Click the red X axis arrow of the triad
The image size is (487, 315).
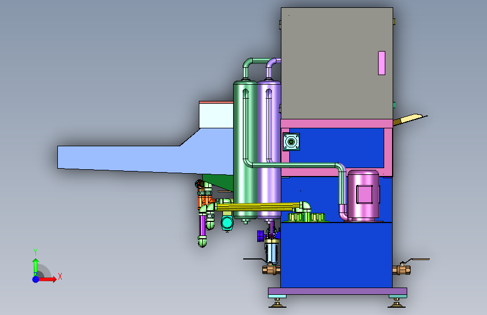tap(48, 279)
